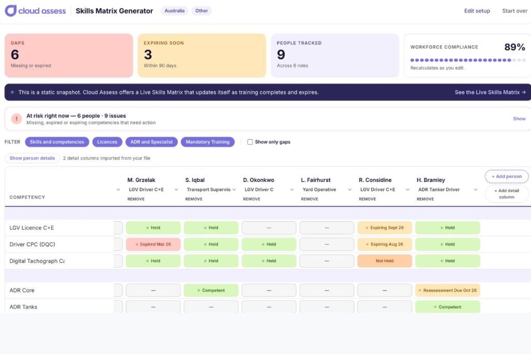Open D. Okonkwo's LGV Driver C dropdown
The height and width of the screenshot is (354, 531).
pyautogui.click(x=269, y=190)
